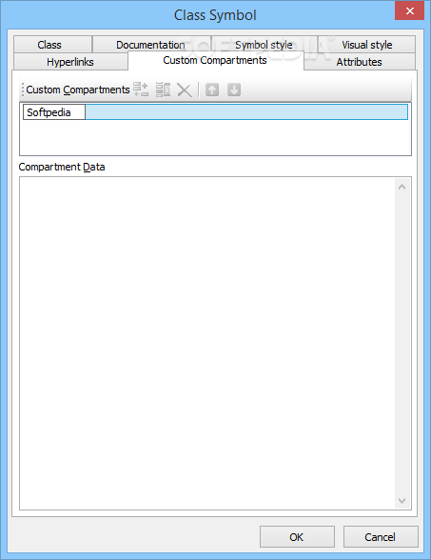Select the Custom Compartments tab

click(215, 60)
